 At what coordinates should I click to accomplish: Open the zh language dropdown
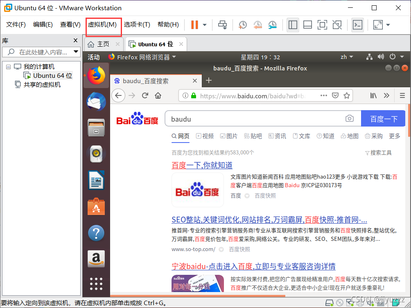347,57
